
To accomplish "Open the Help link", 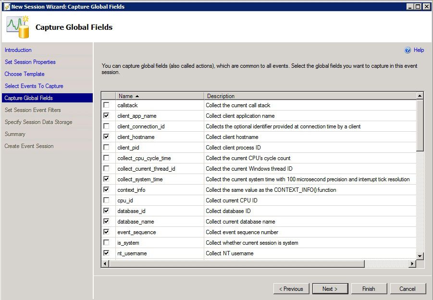I will (x=419, y=50).
